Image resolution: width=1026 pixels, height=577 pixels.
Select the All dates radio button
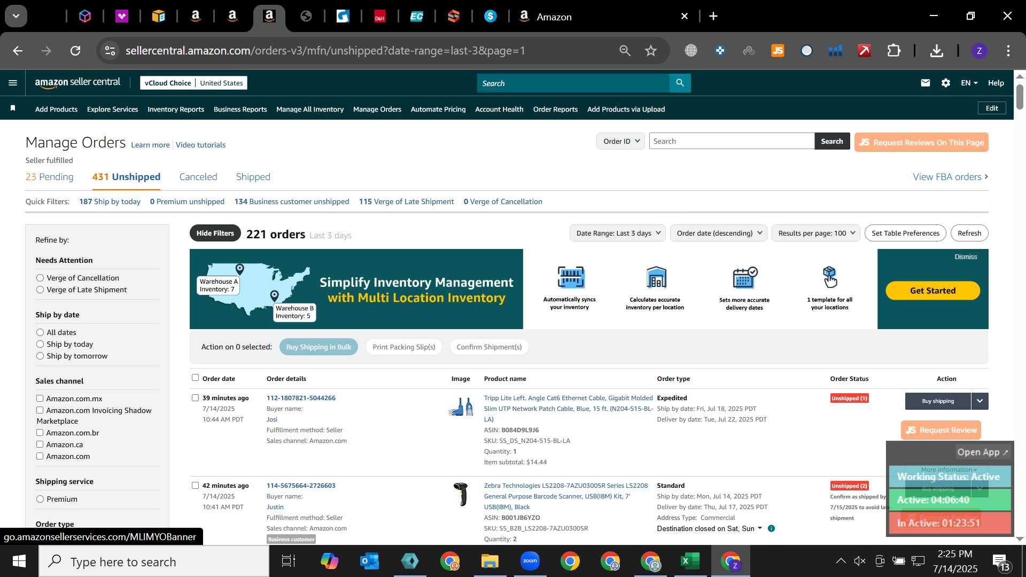[40, 332]
